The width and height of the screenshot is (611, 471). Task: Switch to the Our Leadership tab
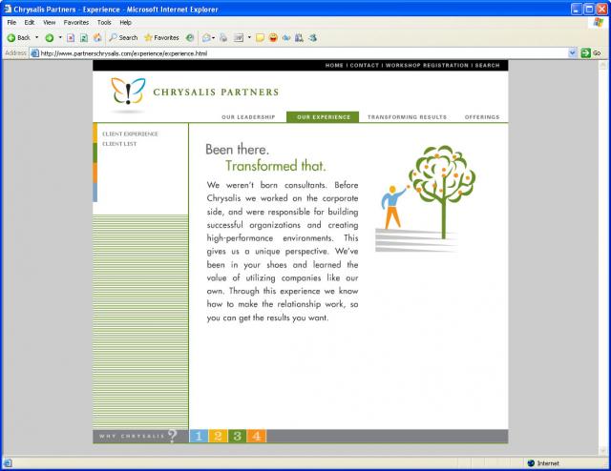248,117
